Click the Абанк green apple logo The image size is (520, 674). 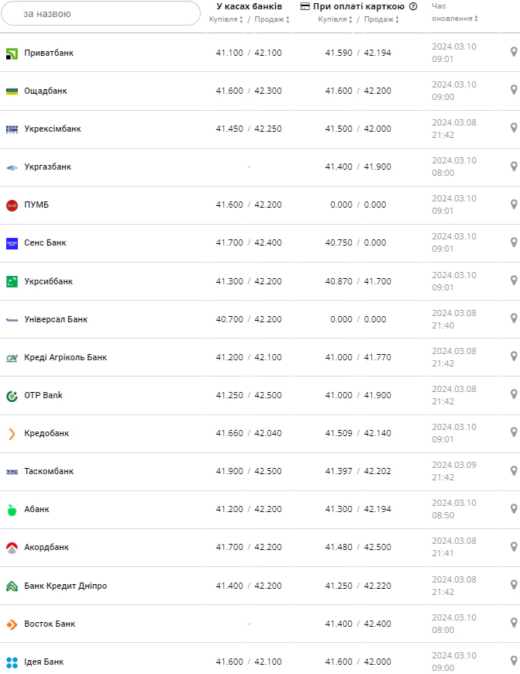pos(12,510)
